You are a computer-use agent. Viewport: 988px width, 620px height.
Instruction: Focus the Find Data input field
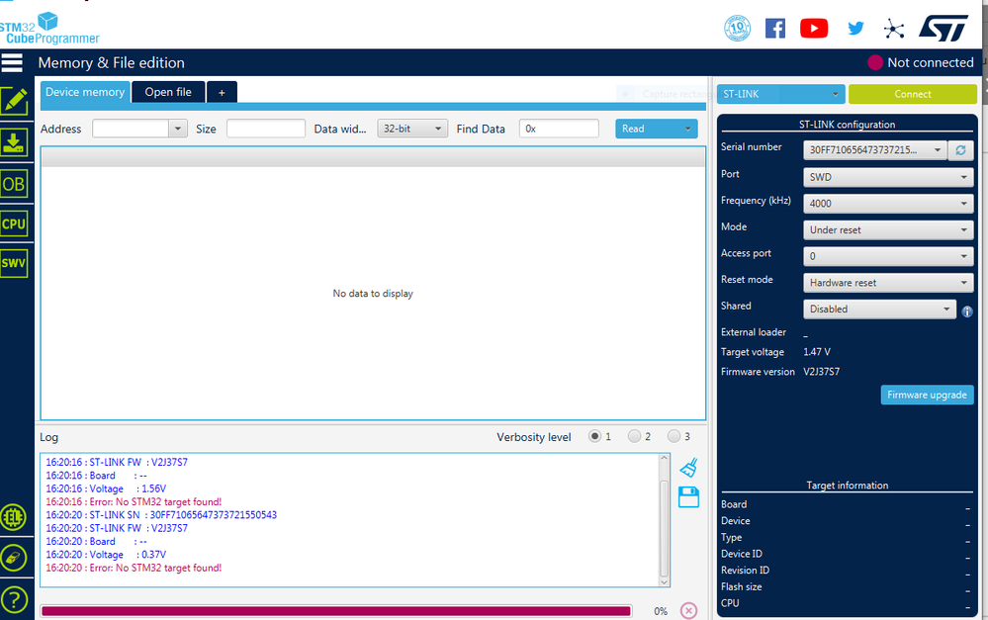pos(559,129)
